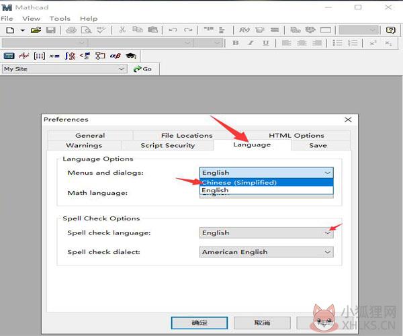Open the Symbolic graduation cap palette icon
This screenshot has width=403, height=336.
131,56
